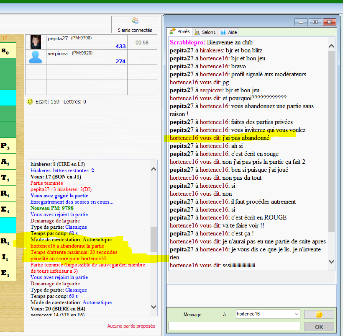
Task: Maximize the chat window
Action: (x=315, y=22)
